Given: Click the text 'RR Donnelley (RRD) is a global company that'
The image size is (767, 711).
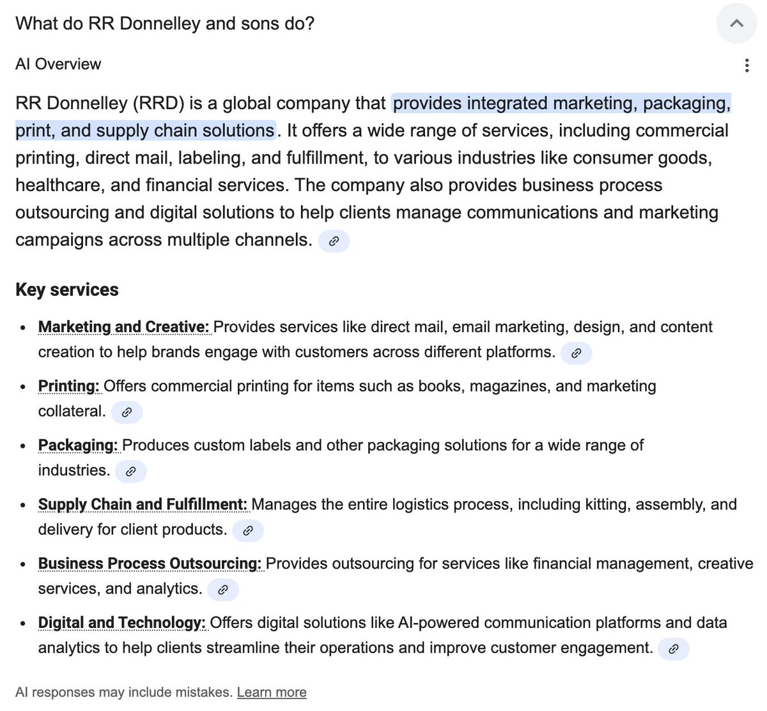Looking at the screenshot, I should (201, 103).
